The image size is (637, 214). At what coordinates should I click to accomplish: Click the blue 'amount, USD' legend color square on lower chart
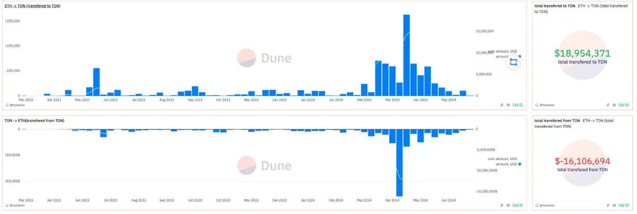point(519,164)
